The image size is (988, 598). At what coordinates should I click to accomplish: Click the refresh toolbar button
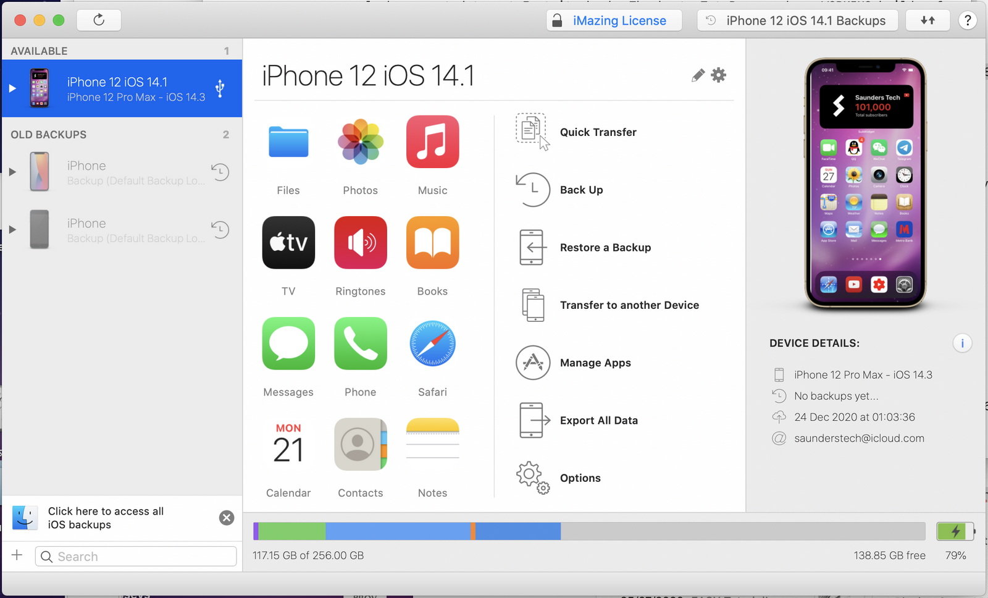click(x=99, y=20)
